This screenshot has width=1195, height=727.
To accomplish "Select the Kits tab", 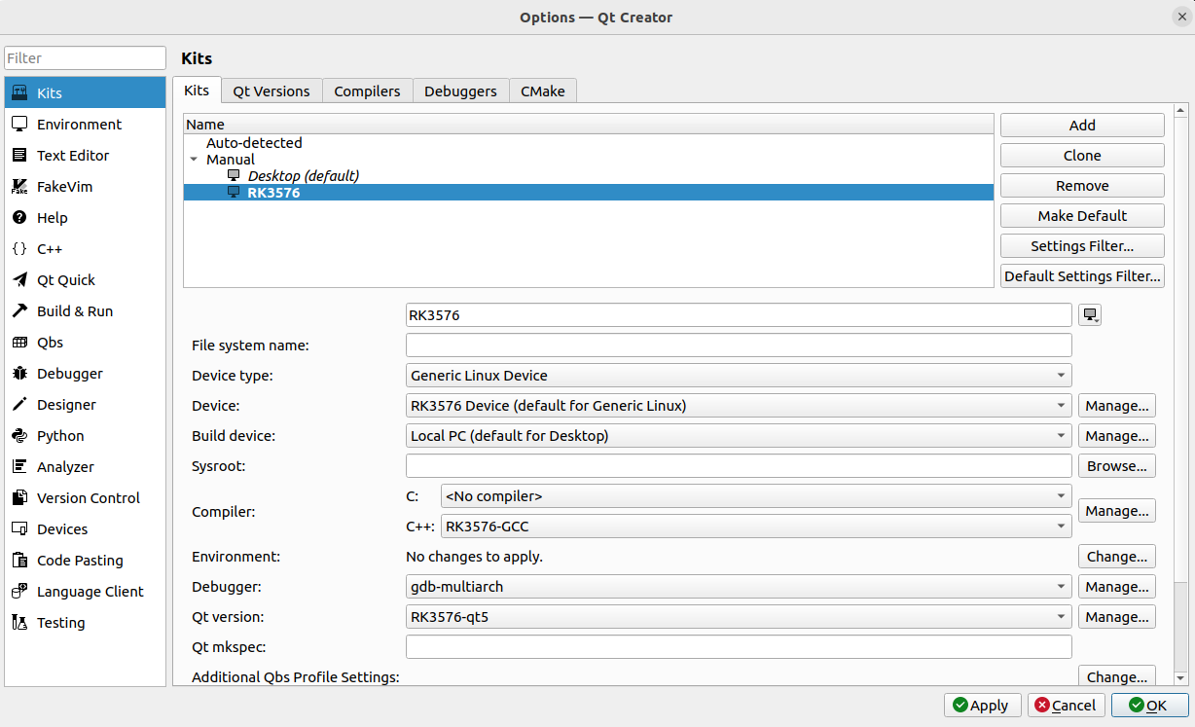I will point(197,90).
